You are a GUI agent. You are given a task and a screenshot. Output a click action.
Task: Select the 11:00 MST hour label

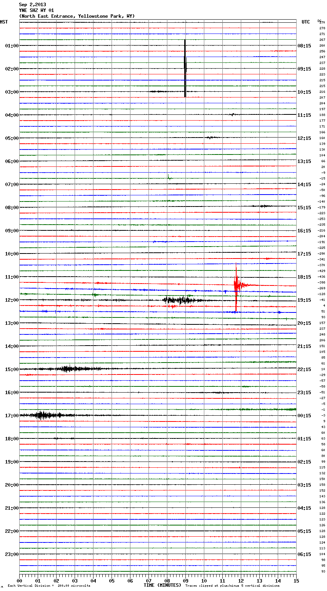(12, 277)
